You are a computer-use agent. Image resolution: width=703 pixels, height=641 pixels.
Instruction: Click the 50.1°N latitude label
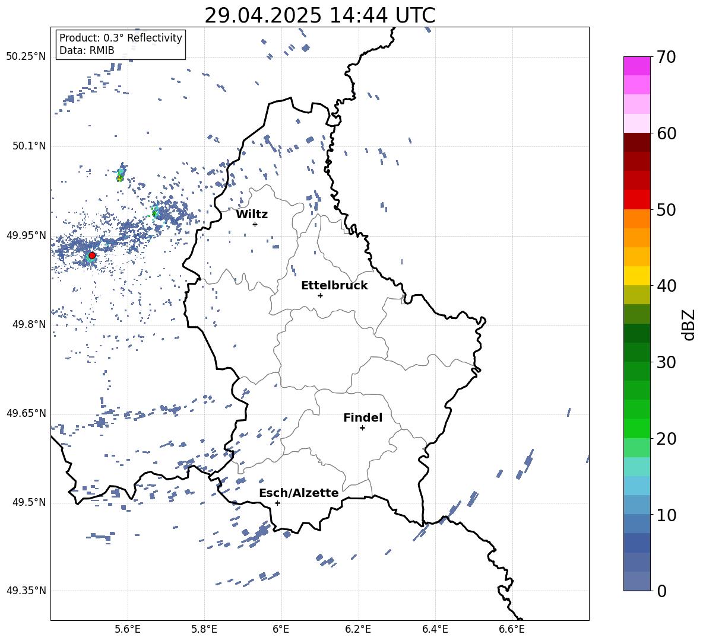28,146
